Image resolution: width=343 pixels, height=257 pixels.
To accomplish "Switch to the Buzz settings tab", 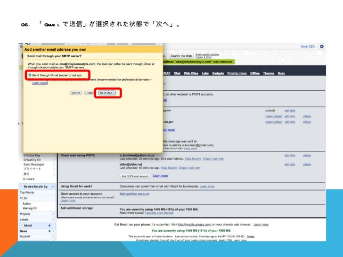I will coord(281,73).
